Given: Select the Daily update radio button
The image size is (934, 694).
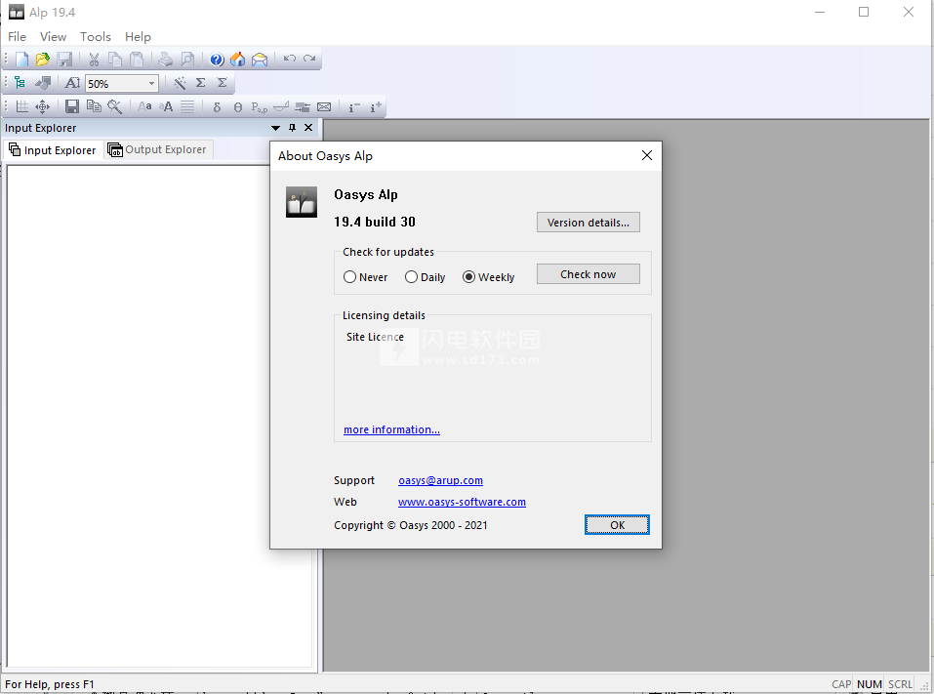Looking at the screenshot, I should pyautogui.click(x=411, y=277).
